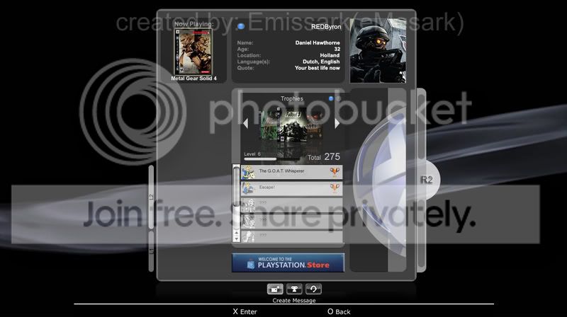
Task: Click the L2 side tab on the left edge
Action: coord(151,197)
